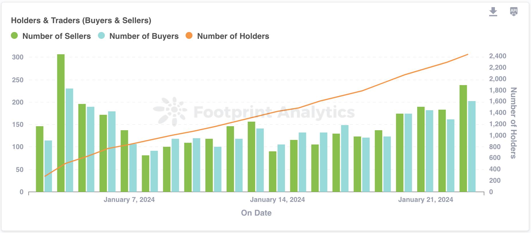531x233 pixels.
Task: Click the January 14, 2024 axis label
Action: point(277,200)
